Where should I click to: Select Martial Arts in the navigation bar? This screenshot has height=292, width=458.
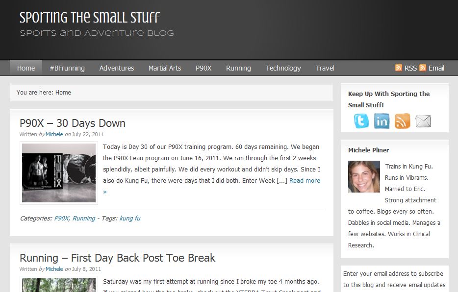(165, 68)
